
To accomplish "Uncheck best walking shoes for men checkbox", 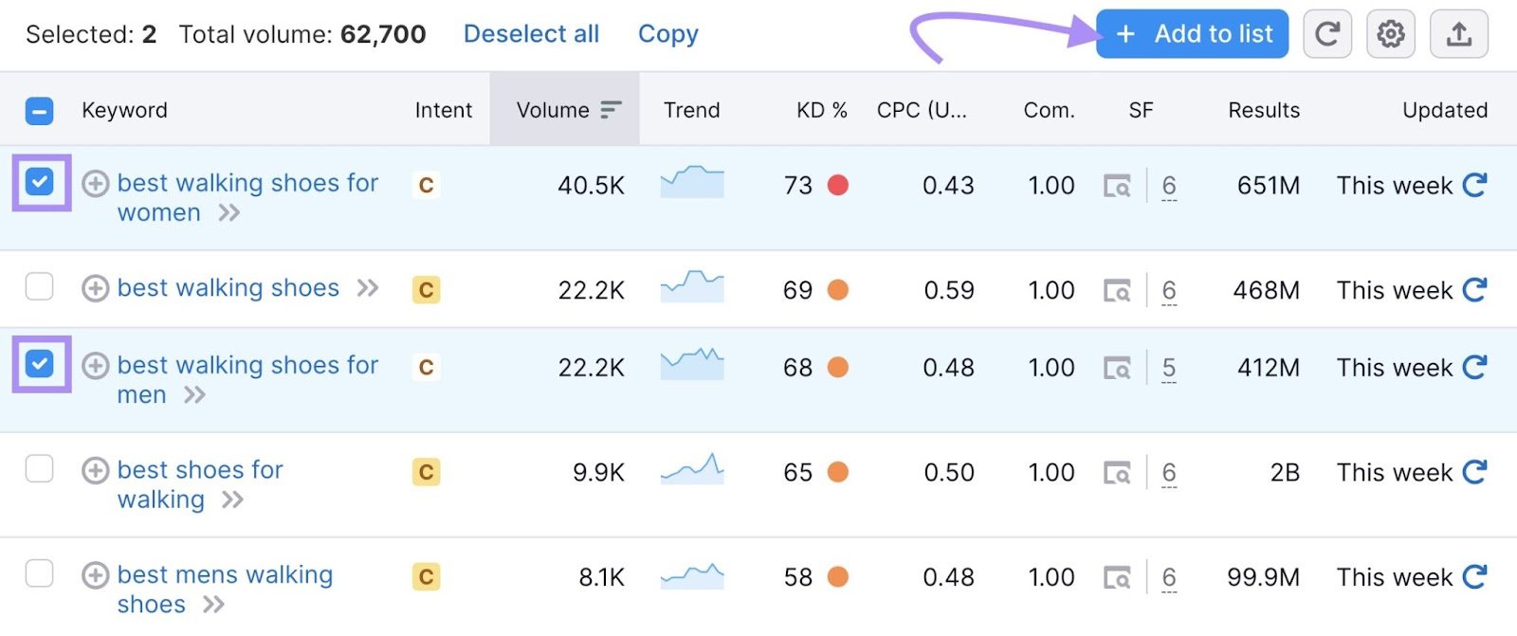I will (x=40, y=363).
